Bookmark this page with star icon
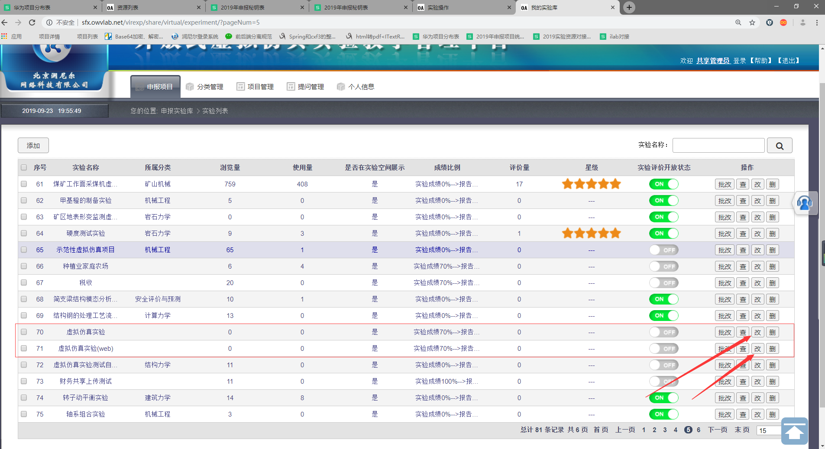 coord(752,22)
